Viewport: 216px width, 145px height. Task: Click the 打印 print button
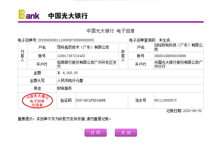[95, 133]
